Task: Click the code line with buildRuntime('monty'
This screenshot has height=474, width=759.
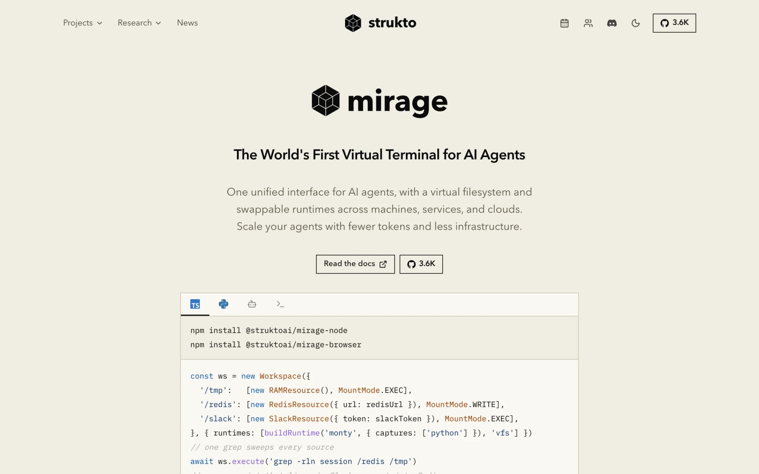Action: click(361, 433)
